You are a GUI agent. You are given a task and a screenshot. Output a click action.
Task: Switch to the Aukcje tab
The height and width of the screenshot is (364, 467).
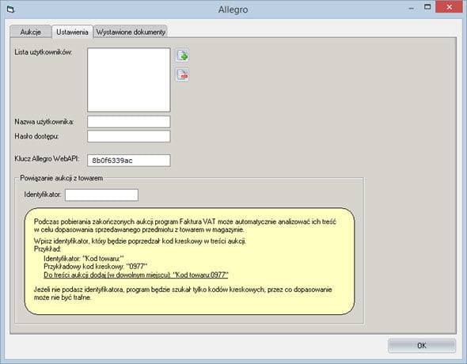[30, 32]
